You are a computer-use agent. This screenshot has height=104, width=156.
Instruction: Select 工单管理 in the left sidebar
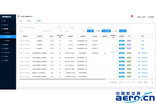(8, 37)
